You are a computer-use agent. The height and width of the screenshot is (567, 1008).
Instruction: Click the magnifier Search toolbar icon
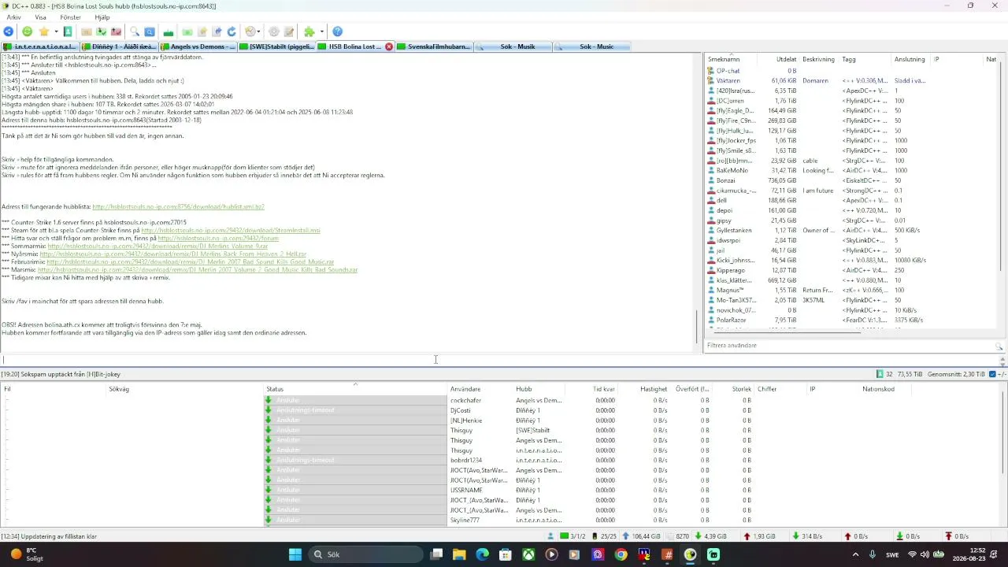pyautogui.click(x=135, y=31)
